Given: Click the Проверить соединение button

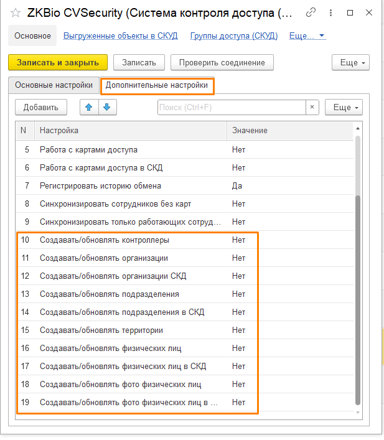Looking at the screenshot, I should (222, 62).
